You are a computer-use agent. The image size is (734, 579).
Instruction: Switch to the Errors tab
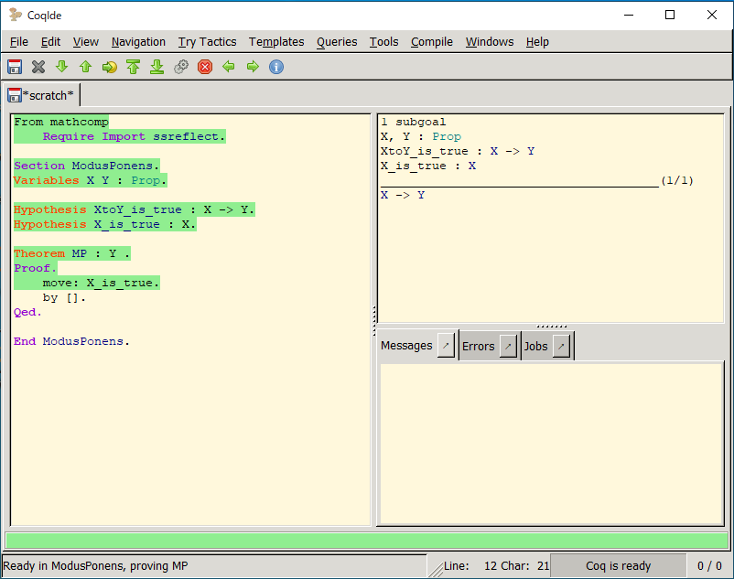point(478,346)
